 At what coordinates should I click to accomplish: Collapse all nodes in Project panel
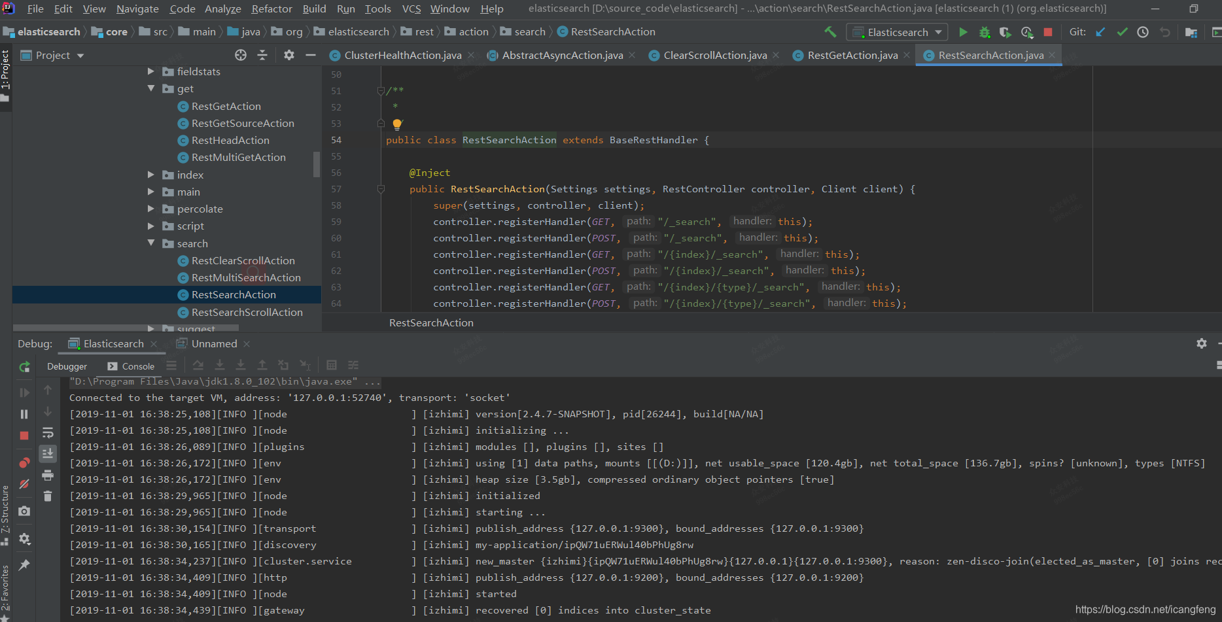pos(262,56)
